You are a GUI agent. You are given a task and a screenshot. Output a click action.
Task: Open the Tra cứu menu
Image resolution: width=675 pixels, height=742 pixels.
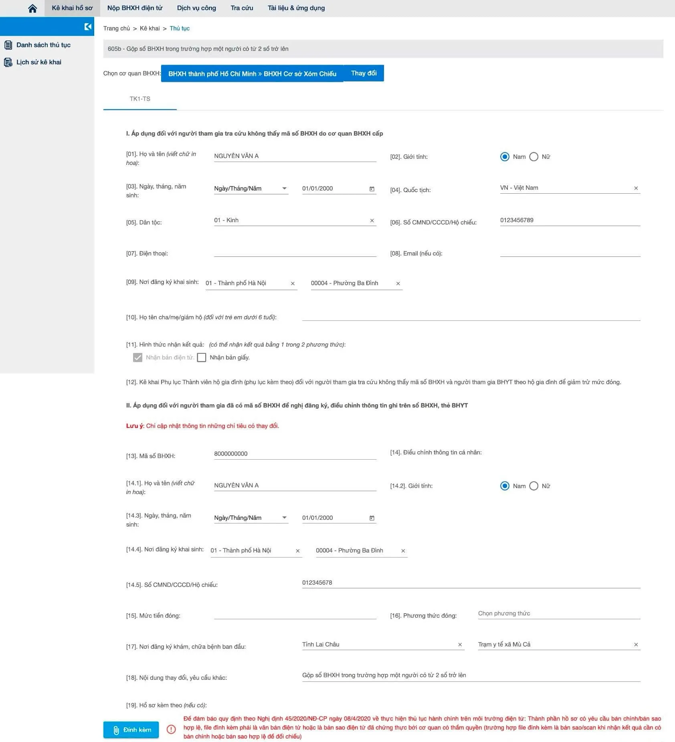[242, 8]
